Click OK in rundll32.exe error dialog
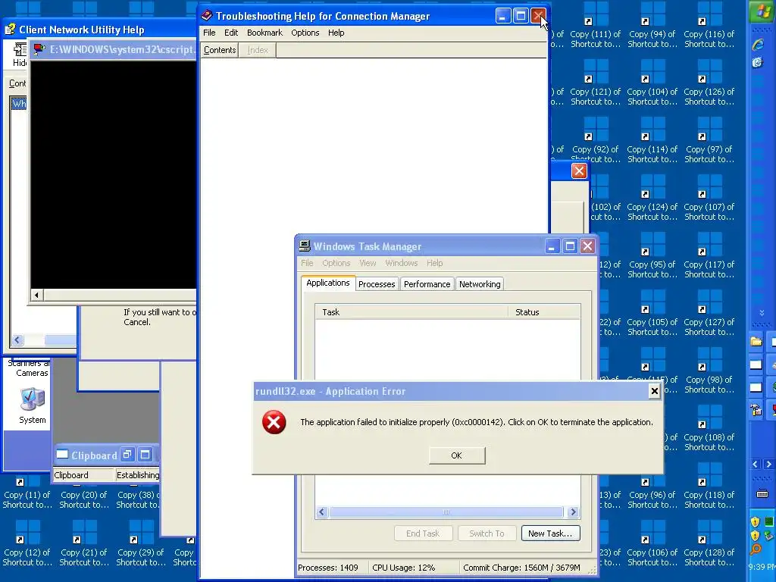The image size is (776, 582). click(x=457, y=455)
